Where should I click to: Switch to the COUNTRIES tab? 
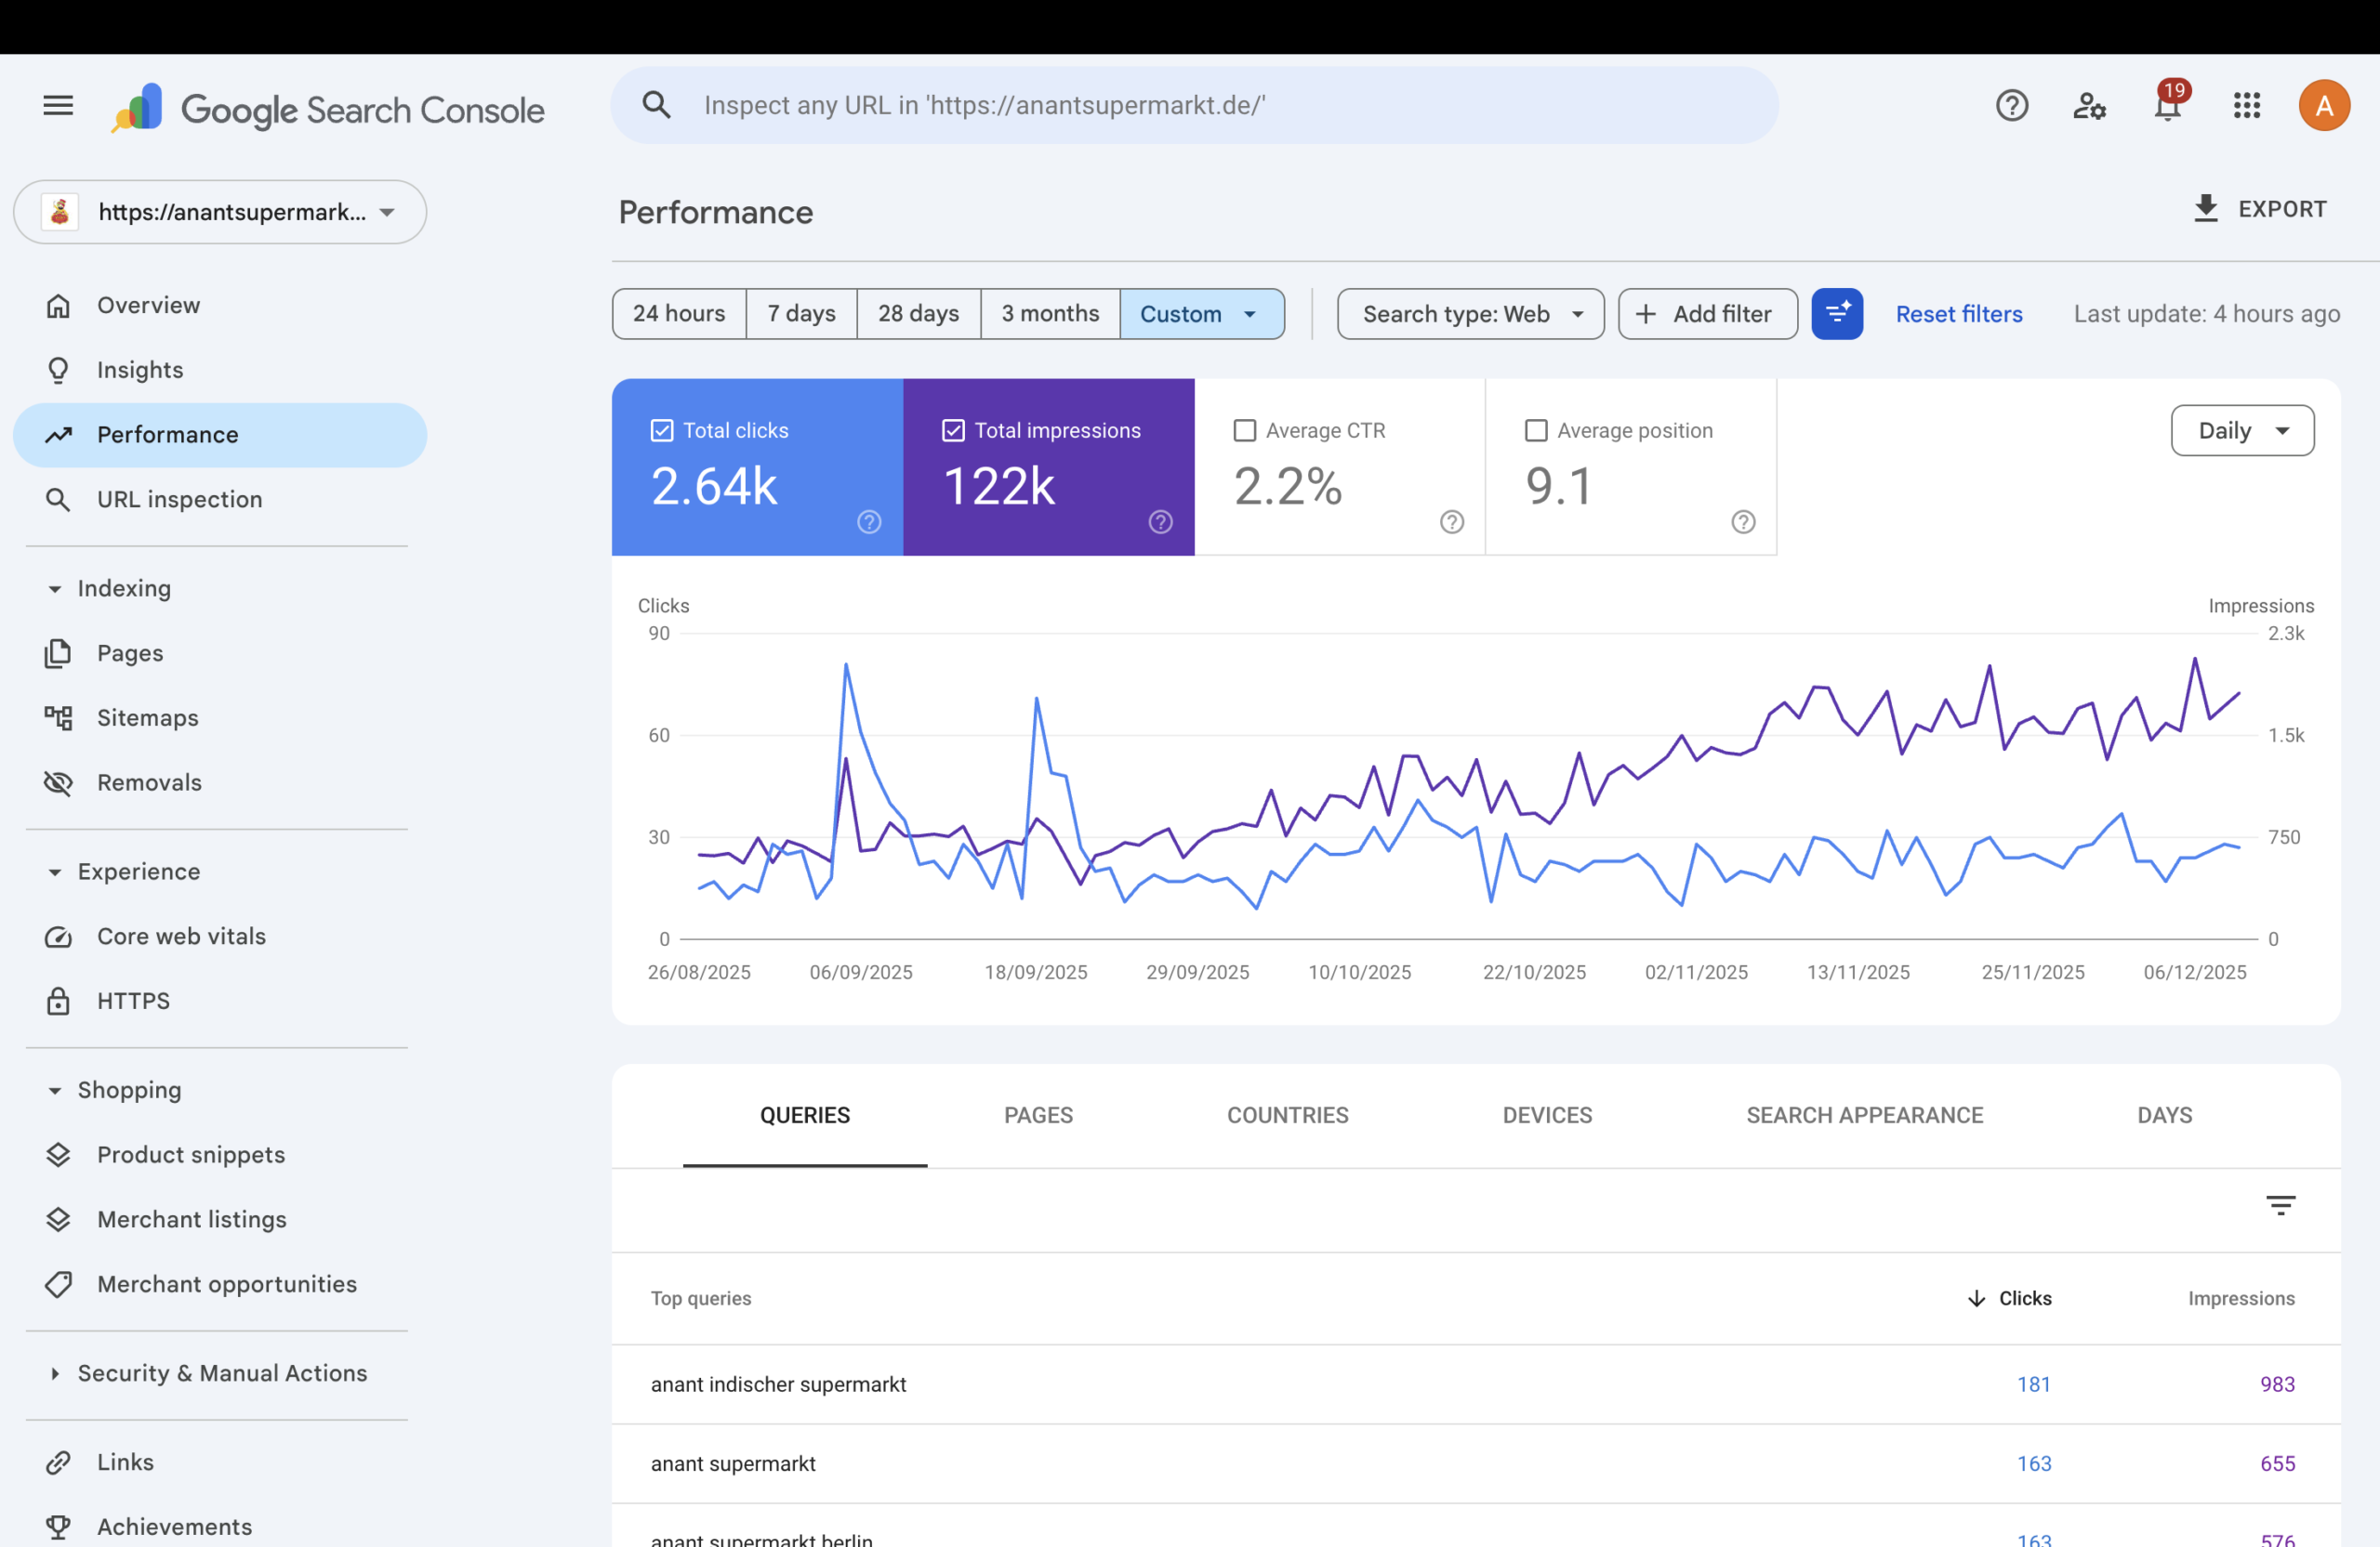1287,1115
